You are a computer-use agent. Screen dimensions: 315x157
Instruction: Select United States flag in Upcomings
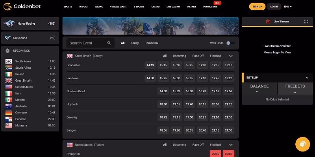coord(9,87)
